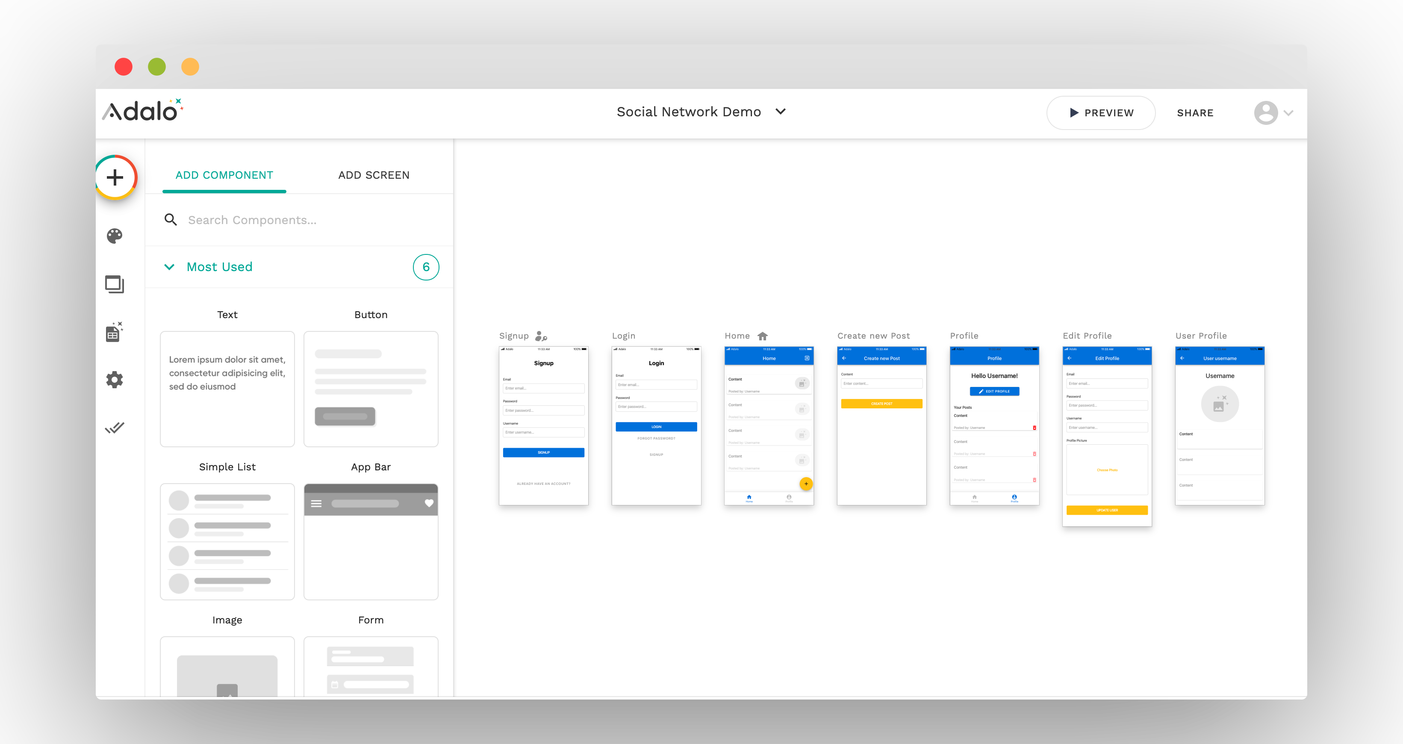Click the Publish checkmarks icon in sidebar
1403x744 pixels.
[x=115, y=428]
